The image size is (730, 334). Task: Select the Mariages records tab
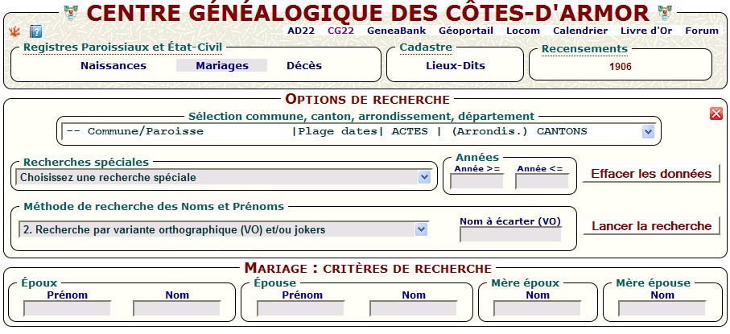[221, 66]
